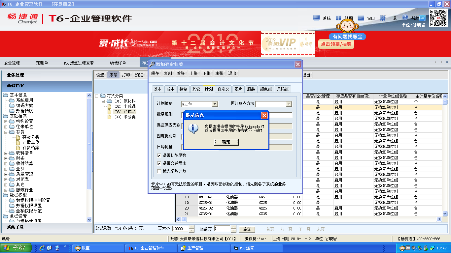Click the 有问题找服宝 bubble
The width and height of the screenshot is (451, 253).
(347, 37)
